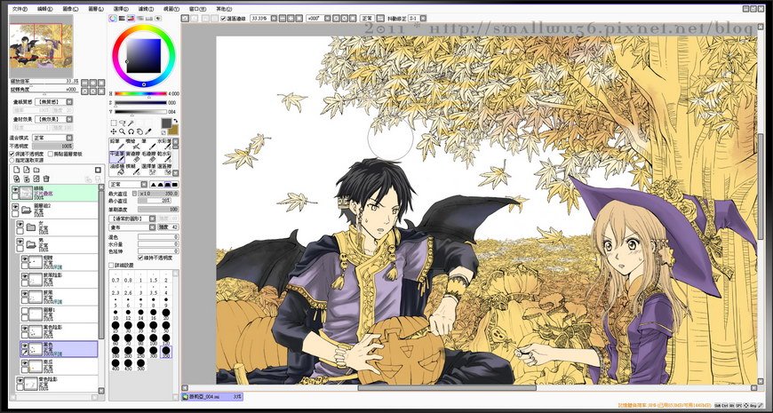Viewport: 773px width, 413px height.
Task: Select the 水彩筆 watercolor brush
Action: pyautogui.click(x=163, y=144)
